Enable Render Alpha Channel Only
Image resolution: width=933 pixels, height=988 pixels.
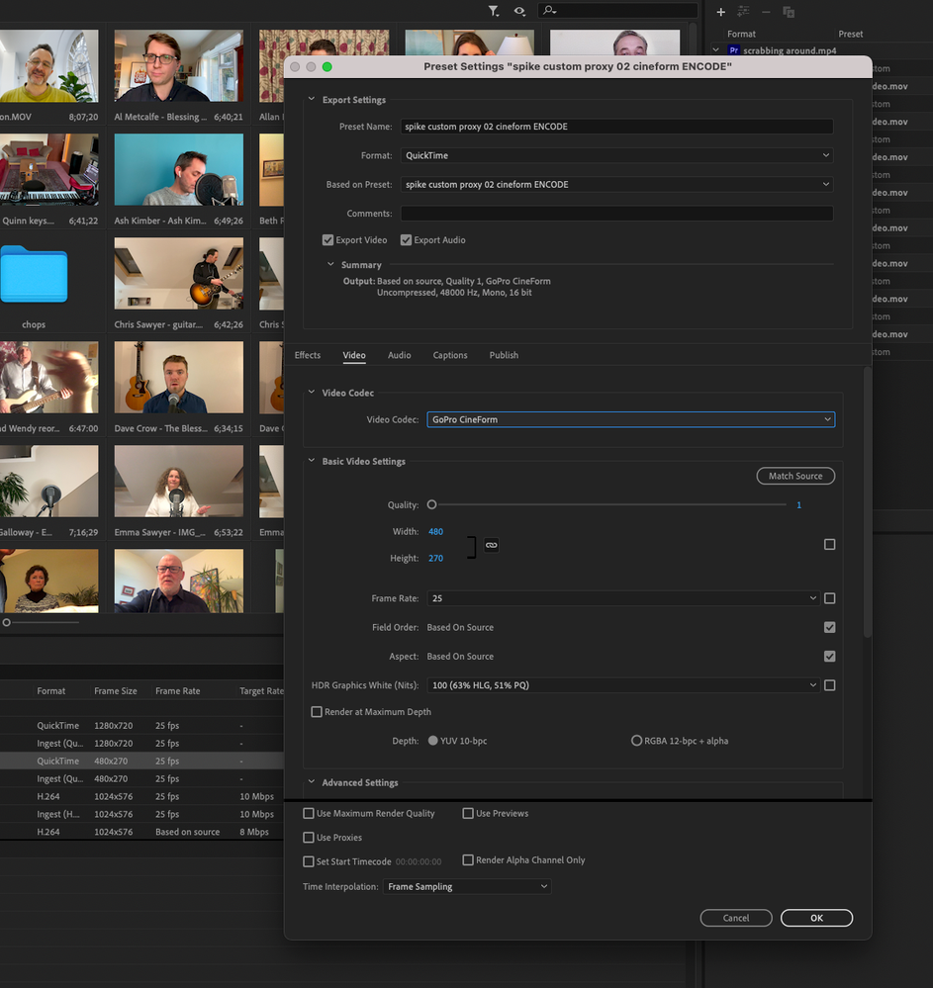[468, 860]
